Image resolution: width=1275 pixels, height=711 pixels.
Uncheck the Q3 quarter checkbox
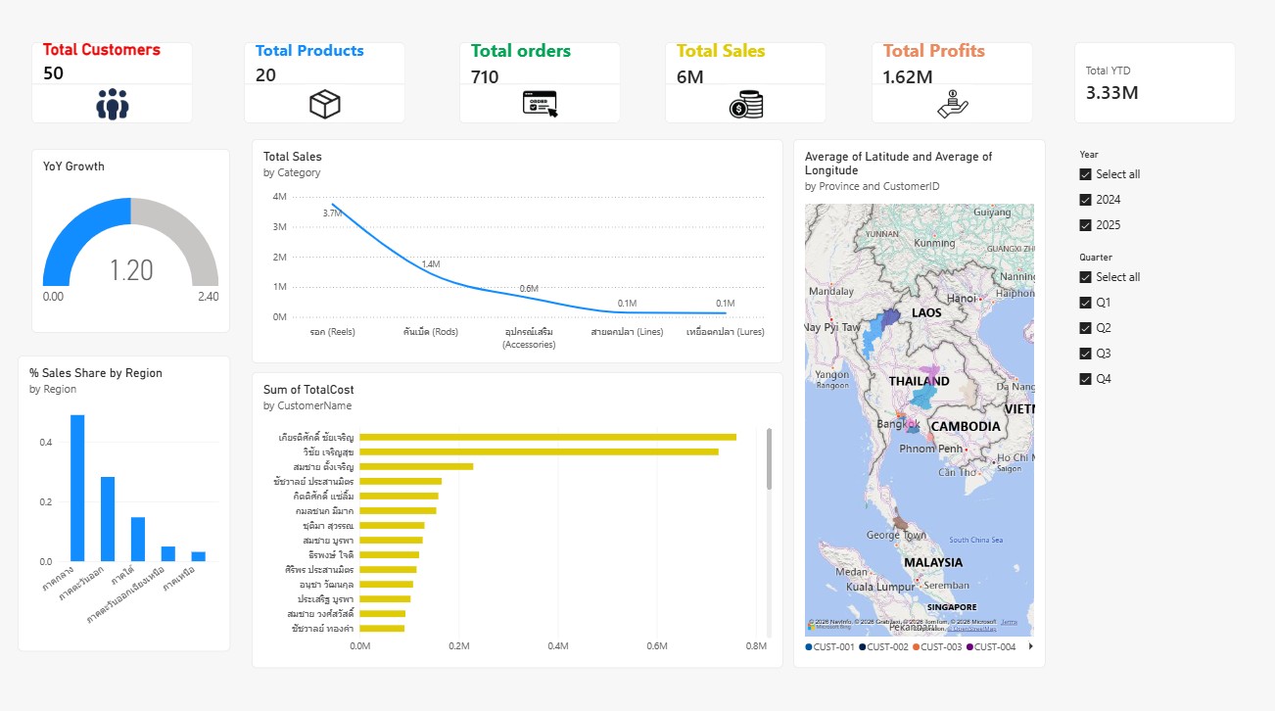(x=1085, y=354)
